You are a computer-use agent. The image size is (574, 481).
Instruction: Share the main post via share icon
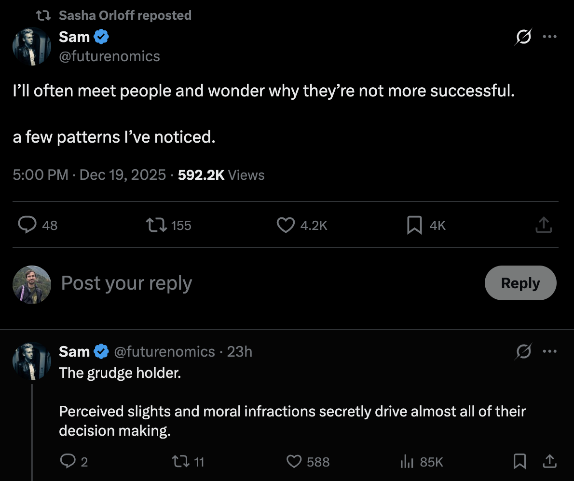(543, 225)
